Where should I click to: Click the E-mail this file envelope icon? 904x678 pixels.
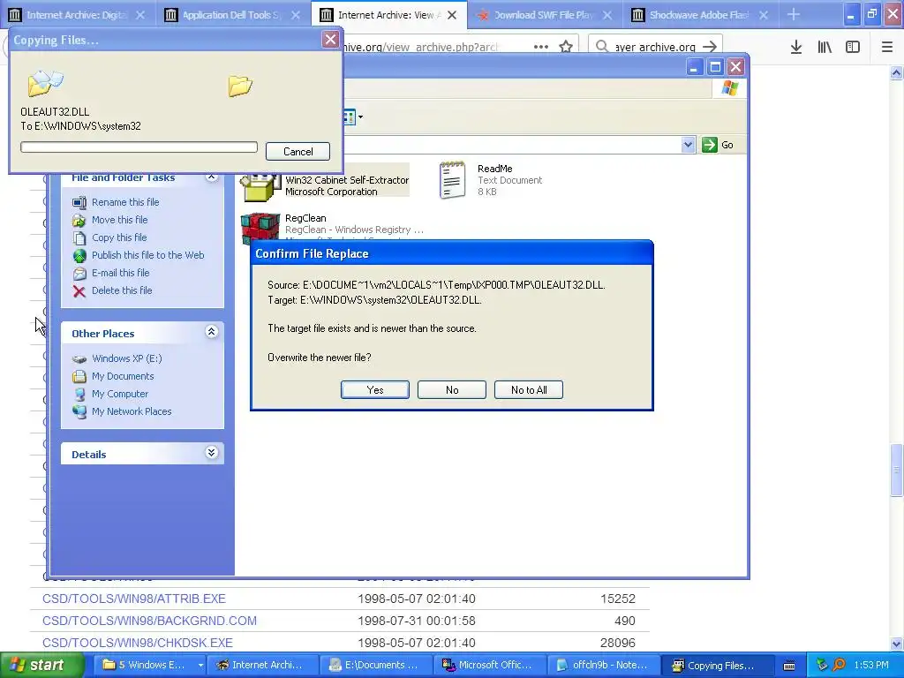click(x=79, y=274)
